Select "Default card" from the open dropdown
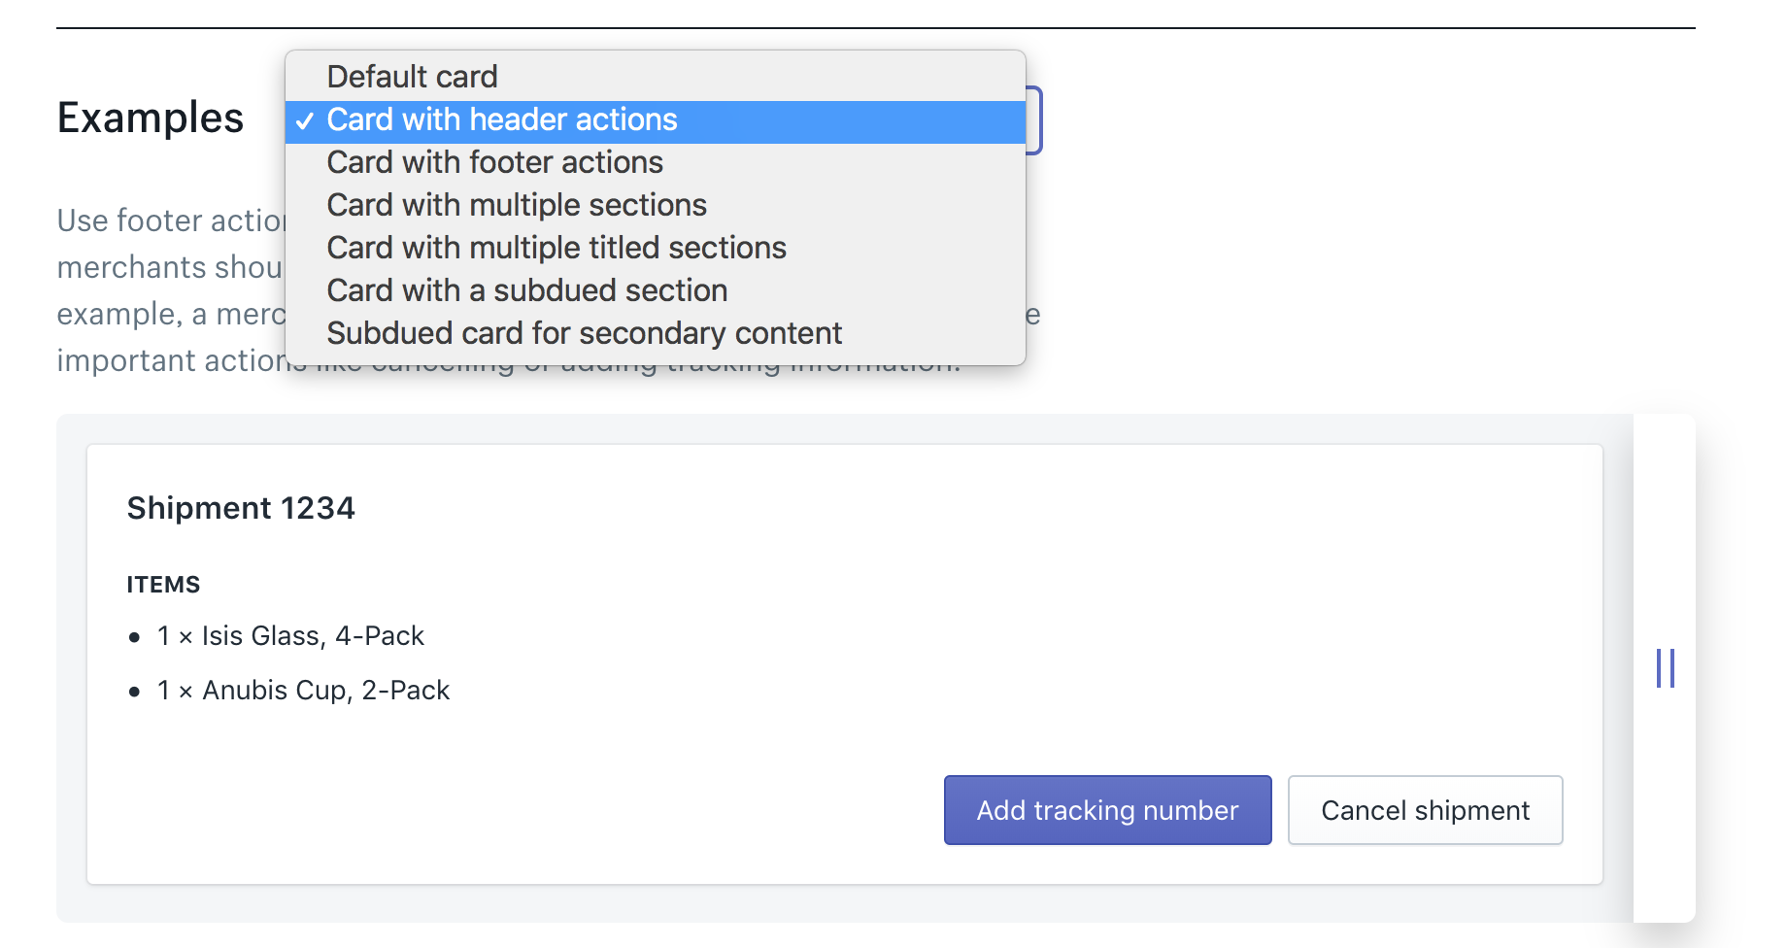1787x948 pixels. click(x=412, y=76)
